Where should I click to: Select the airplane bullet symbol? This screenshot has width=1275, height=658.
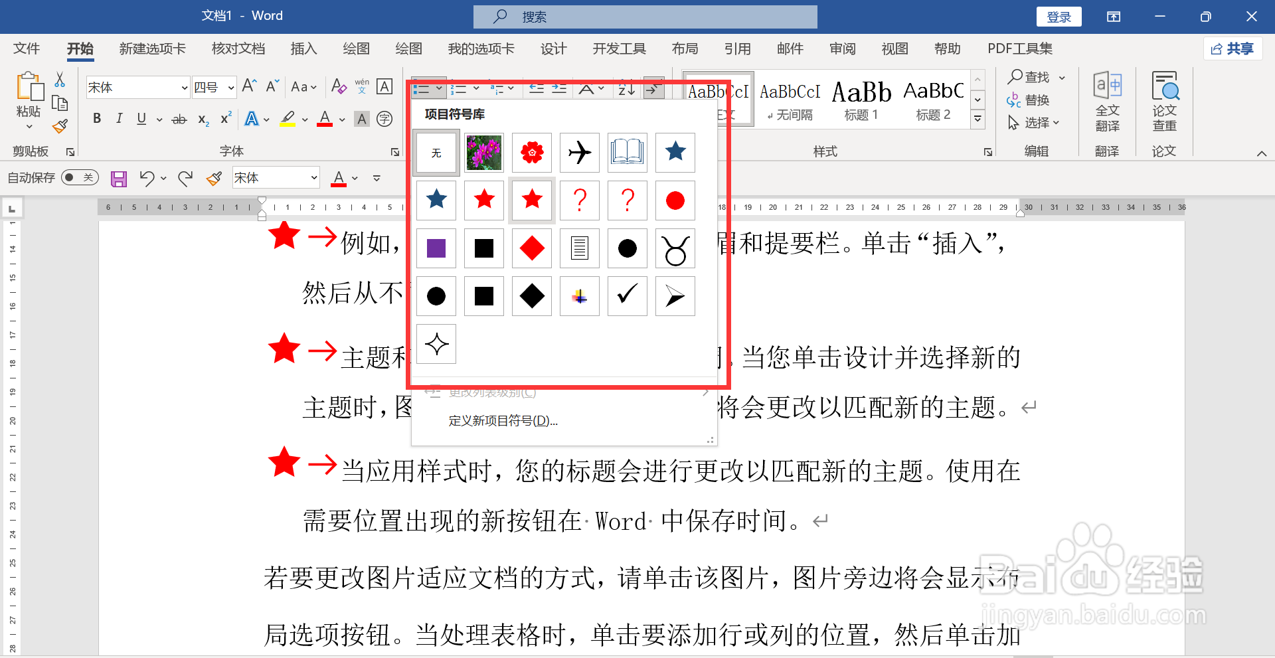[580, 153]
